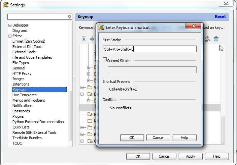This screenshot has width=237, height=165.
Task: Select Diagrams in settings list
Action: pos(20,31)
